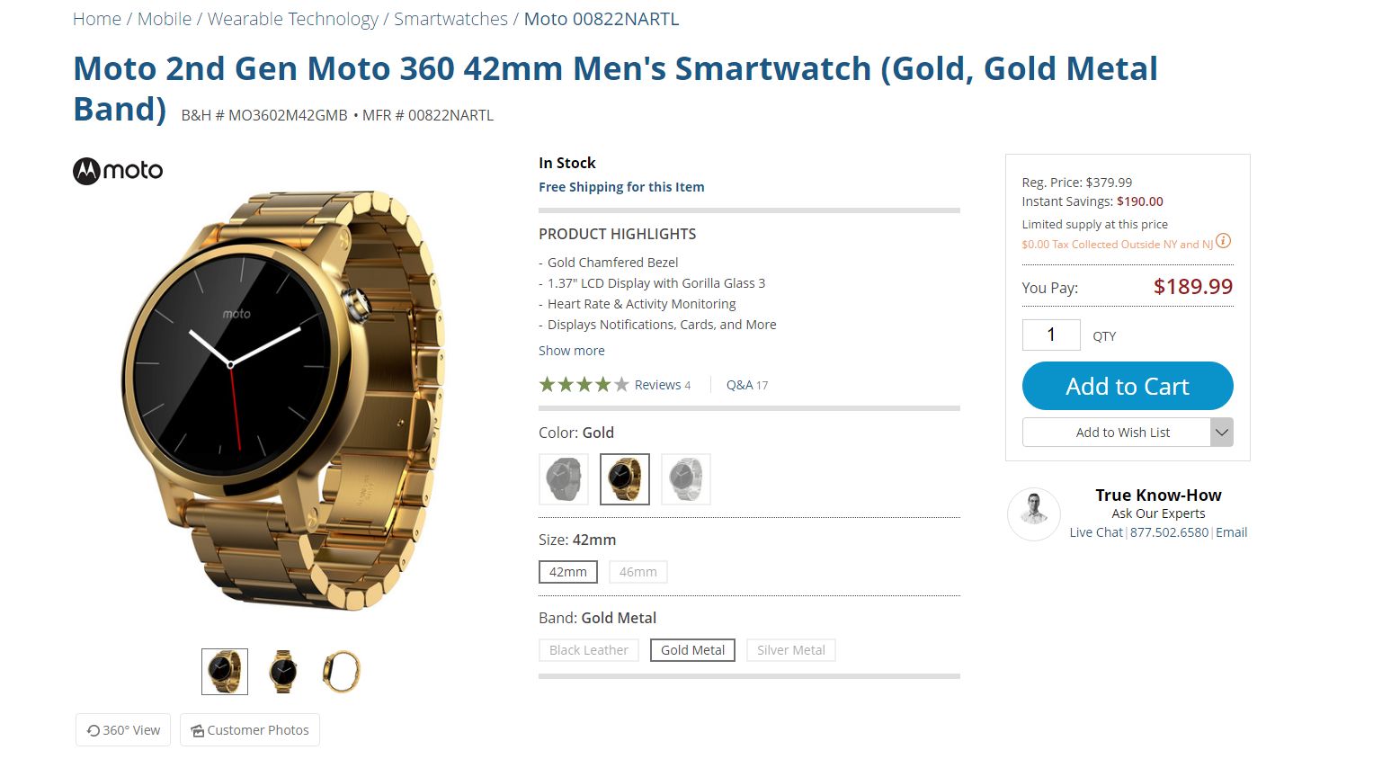Screen dimensions: 1391x759
Task: Open Customer Photos gallery
Action: (x=250, y=730)
